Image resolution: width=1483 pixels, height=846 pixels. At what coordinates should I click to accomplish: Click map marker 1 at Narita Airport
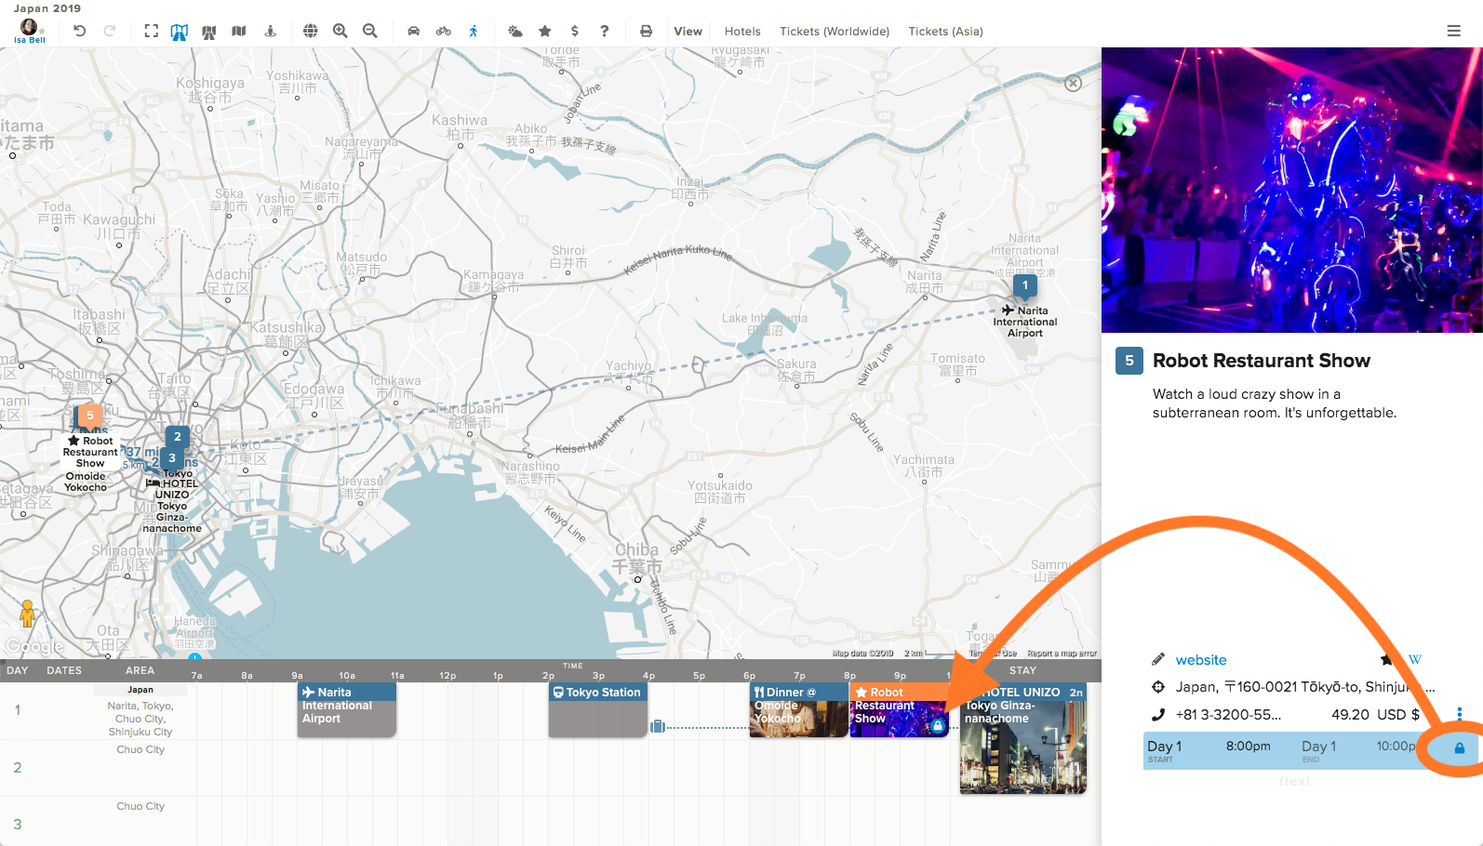1025,286
